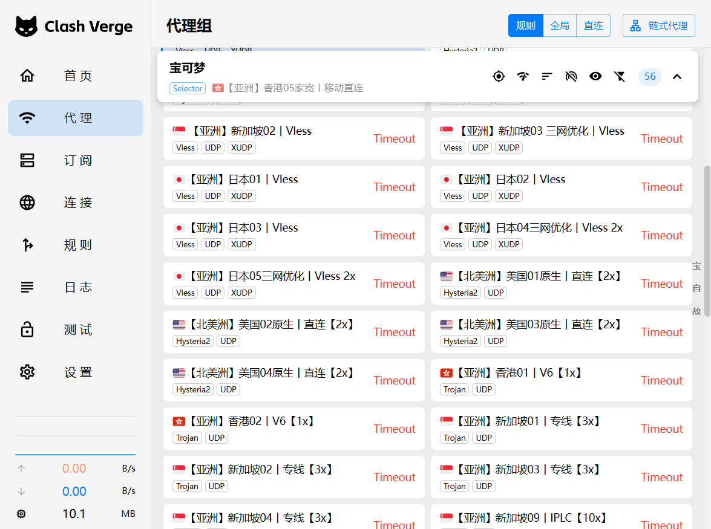Toggle proxy detail display eye icon
Image resolution: width=711 pixels, height=529 pixels.
(x=595, y=77)
